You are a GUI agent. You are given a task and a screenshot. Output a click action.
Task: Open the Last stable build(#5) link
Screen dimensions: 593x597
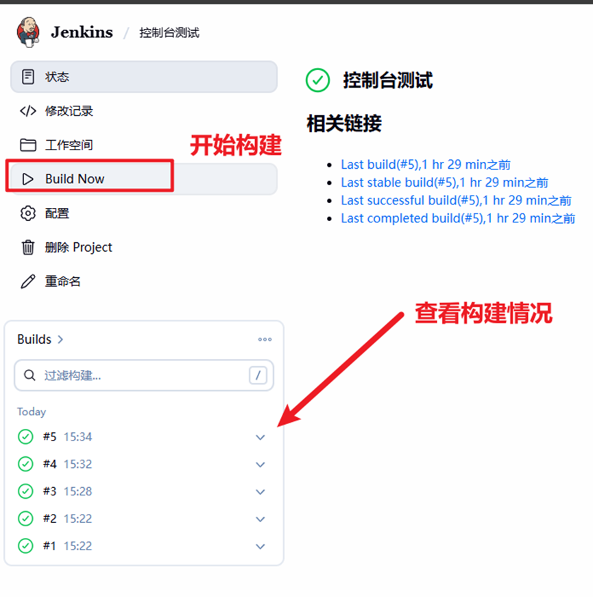[444, 183]
